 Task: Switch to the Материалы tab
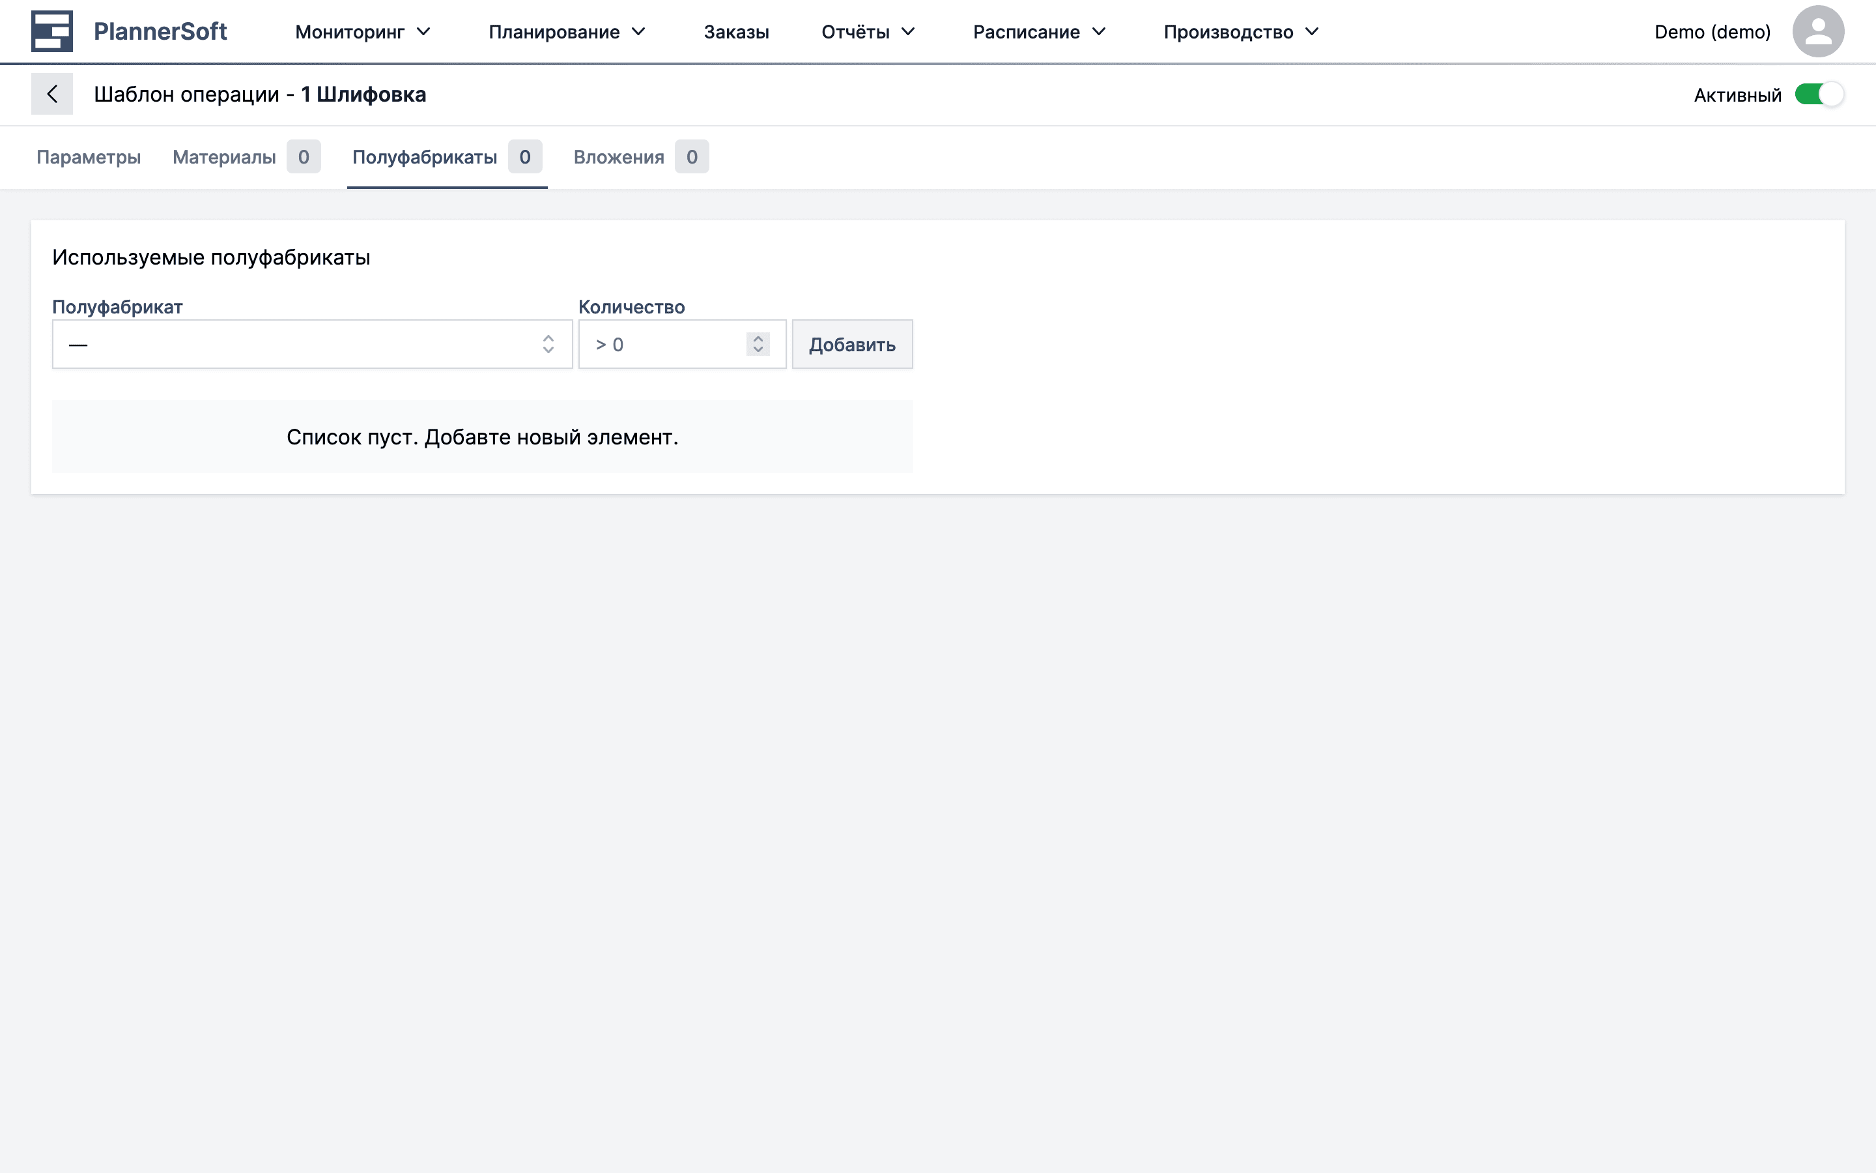click(x=224, y=156)
